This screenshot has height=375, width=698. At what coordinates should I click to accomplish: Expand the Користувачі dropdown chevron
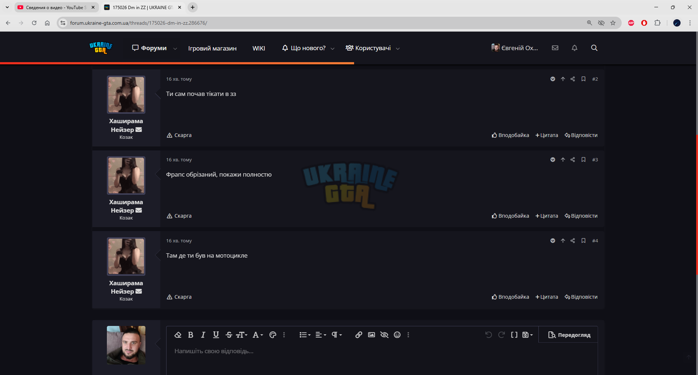[398, 48]
